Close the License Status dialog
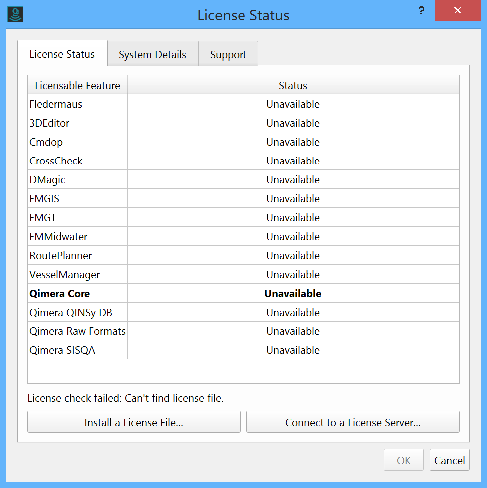The width and height of the screenshot is (487, 488). click(x=458, y=10)
